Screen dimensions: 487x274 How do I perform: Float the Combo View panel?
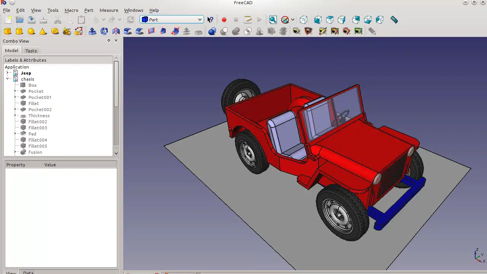109,41
